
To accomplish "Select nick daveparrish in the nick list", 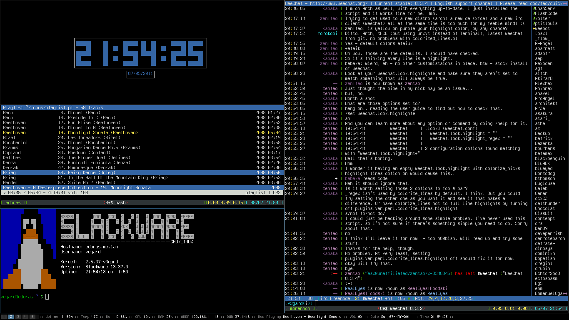I will (549, 233).
